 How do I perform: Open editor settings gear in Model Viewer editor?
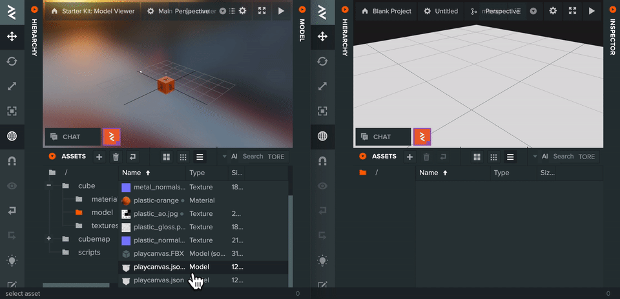coord(242,11)
